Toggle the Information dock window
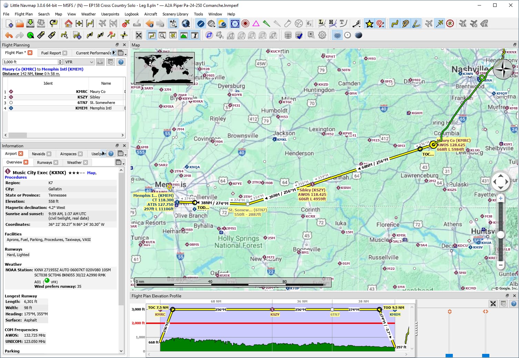519x358 pixels. click(194, 35)
